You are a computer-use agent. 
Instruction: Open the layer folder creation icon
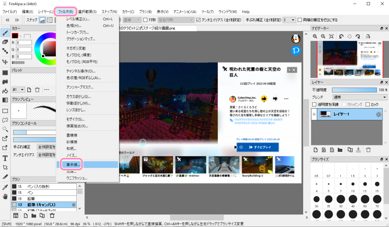(x=341, y=150)
